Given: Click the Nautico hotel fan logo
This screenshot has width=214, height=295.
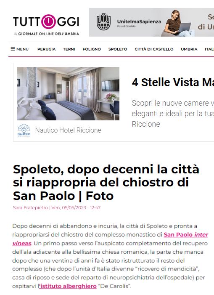Looking at the screenshot, I should (x=24, y=130).
